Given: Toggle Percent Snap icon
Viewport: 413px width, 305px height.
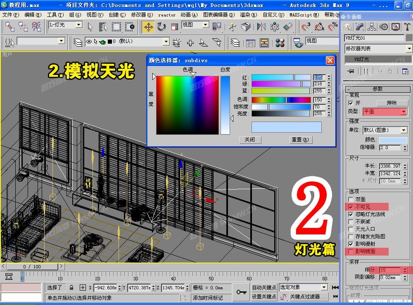Looking at the screenshot, I should pos(332,26).
